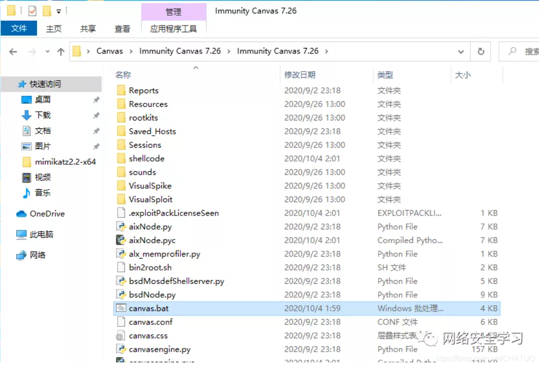Open the 应用程序工具 ribbon tab
Screen dimensions: 539x367
point(174,29)
